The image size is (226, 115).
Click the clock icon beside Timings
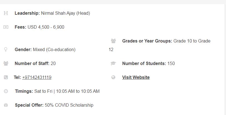[x=6, y=91]
